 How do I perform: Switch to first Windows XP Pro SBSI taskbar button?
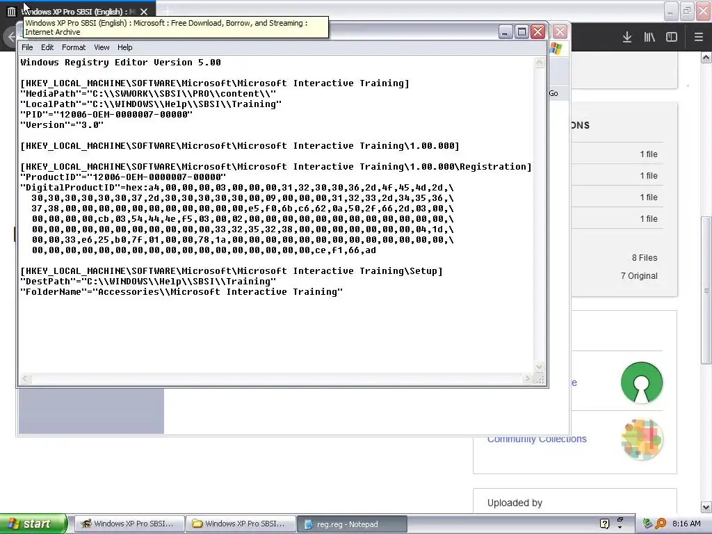pyautogui.click(x=129, y=524)
